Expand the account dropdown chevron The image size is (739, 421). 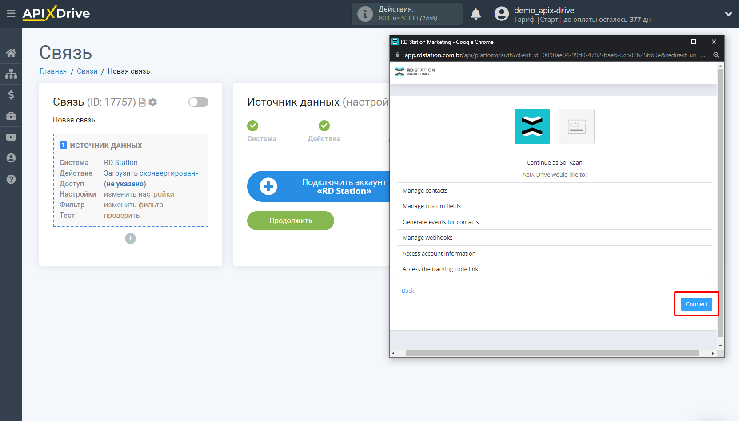[728, 14]
